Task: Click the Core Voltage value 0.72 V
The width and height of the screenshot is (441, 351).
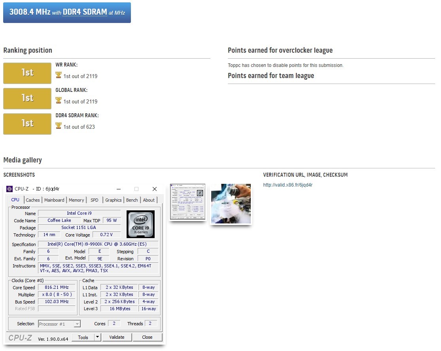Action: point(106,235)
